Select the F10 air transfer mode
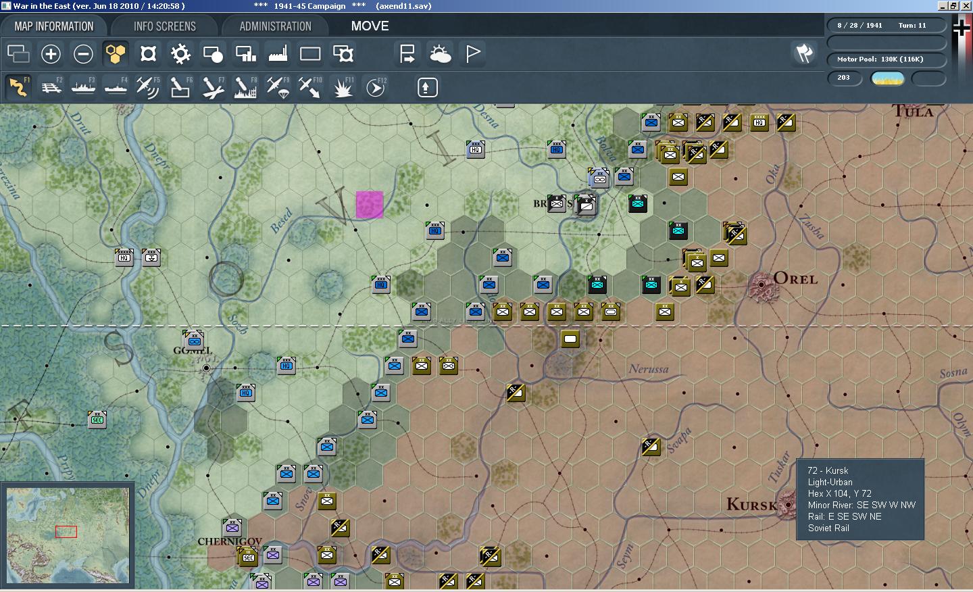 coord(310,87)
